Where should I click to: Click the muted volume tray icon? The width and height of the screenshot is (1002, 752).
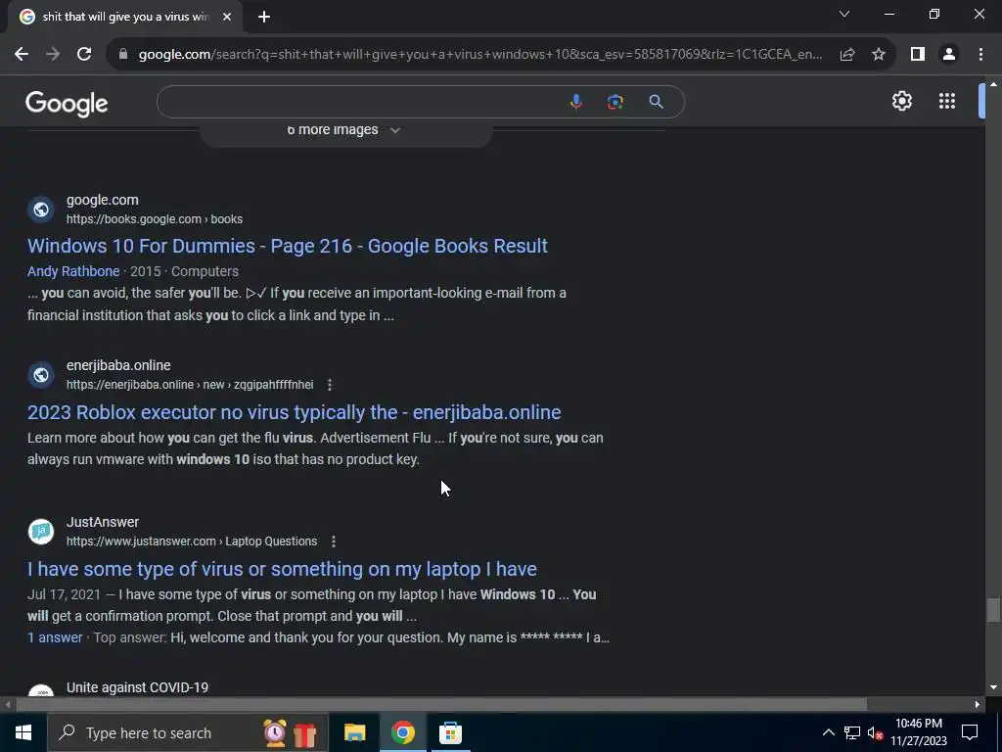(x=875, y=732)
